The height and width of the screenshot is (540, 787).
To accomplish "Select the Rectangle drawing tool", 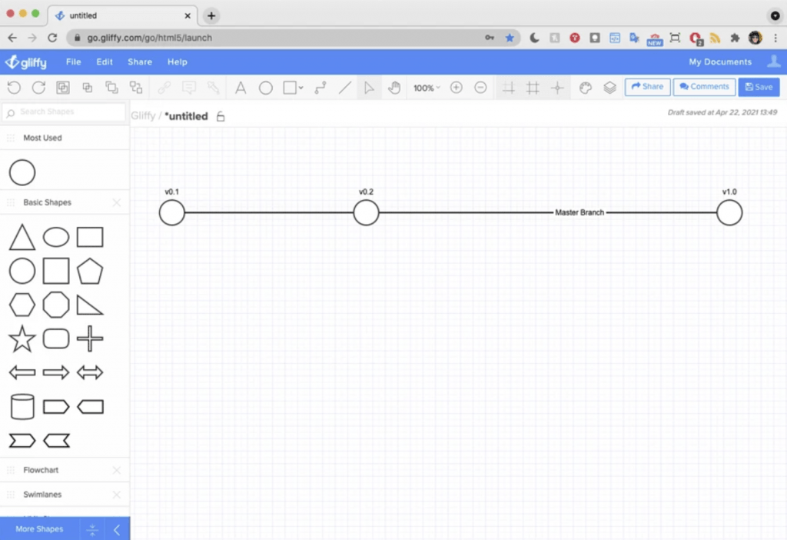I will 290,88.
